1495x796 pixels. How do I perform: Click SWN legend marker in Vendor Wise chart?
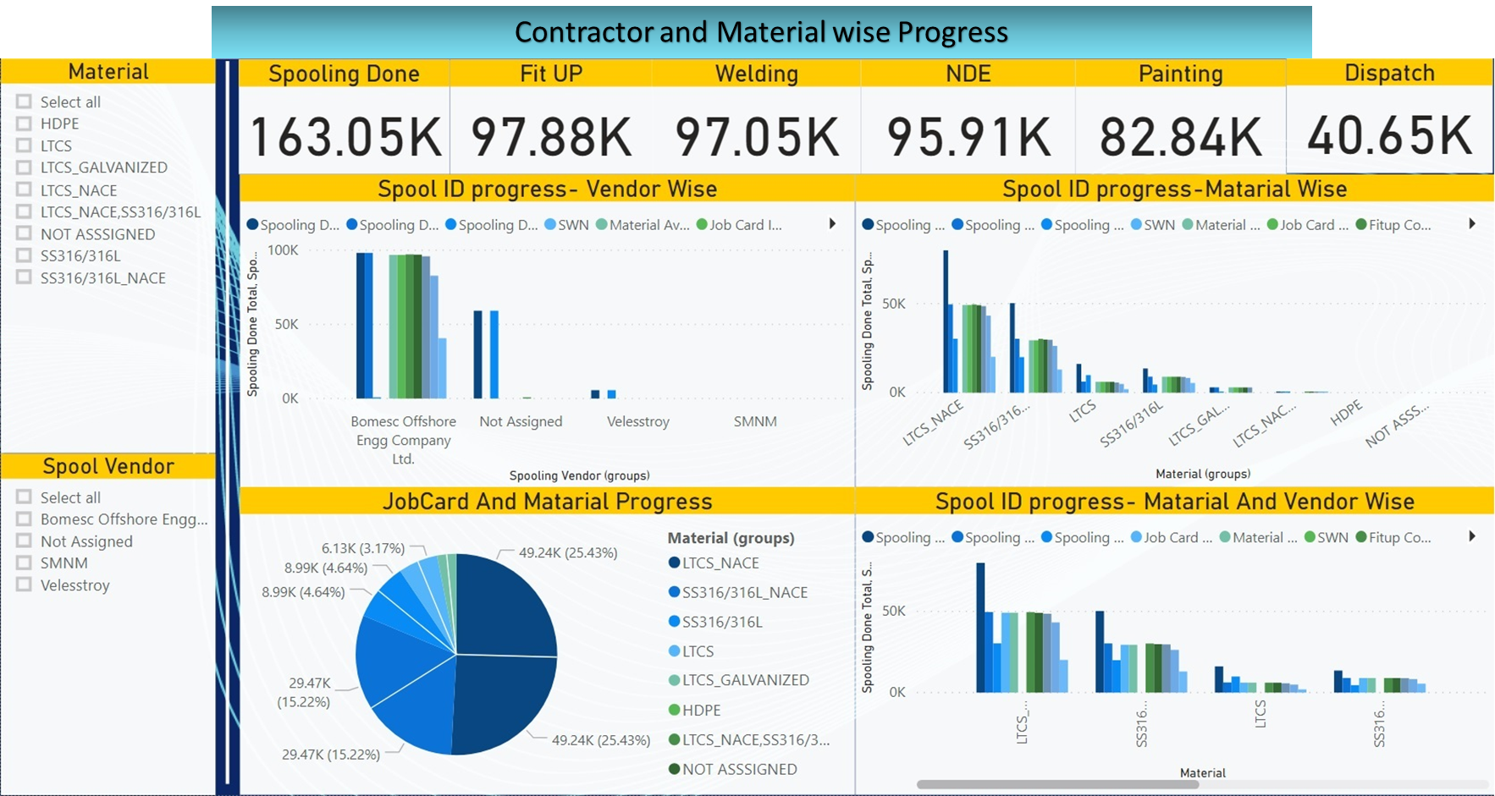tap(551, 225)
